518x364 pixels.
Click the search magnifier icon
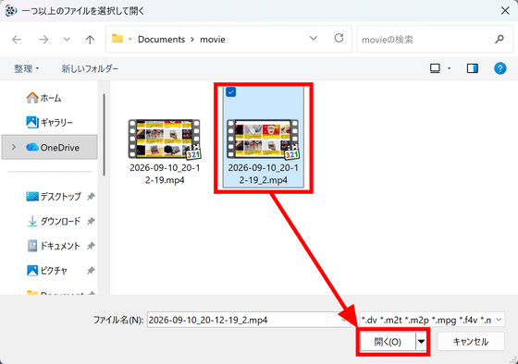click(x=499, y=40)
